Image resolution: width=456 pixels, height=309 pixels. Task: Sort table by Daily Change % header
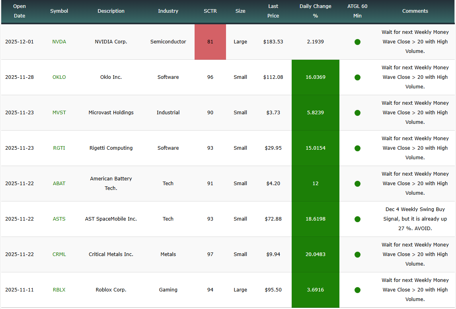(315, 11)
